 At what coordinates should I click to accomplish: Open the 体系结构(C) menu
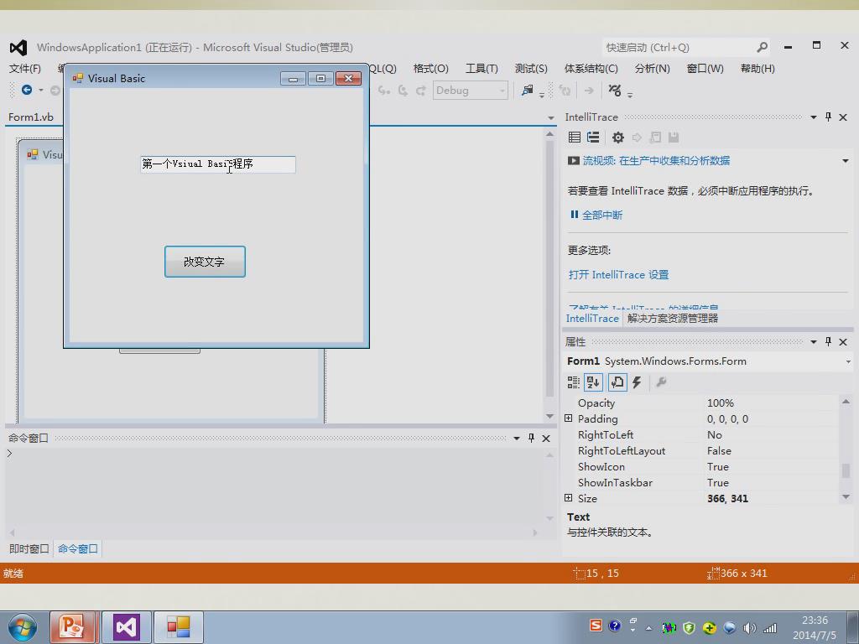[x=591, y=69]
